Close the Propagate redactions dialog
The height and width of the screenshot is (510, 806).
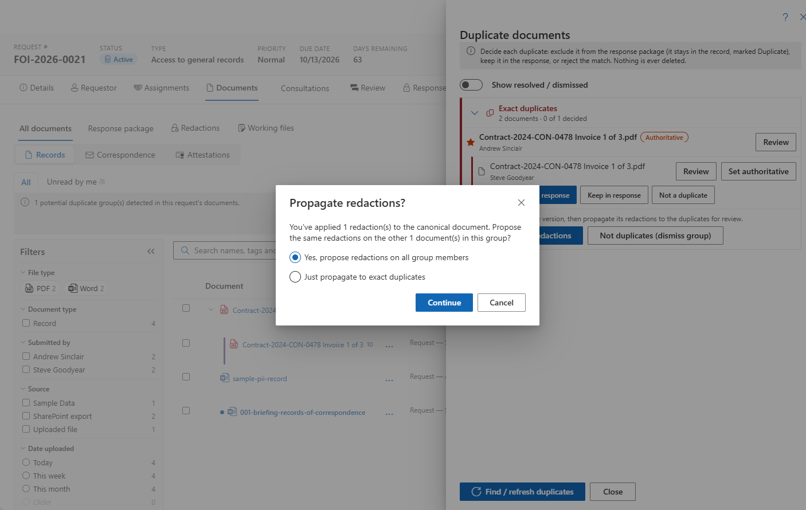coord(521,203)
